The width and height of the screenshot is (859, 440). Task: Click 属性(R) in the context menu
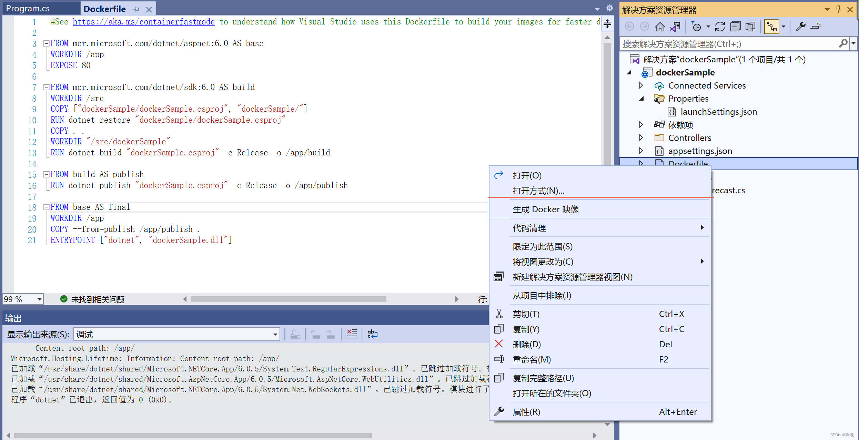pyautogui.click(x=526, y=412)
